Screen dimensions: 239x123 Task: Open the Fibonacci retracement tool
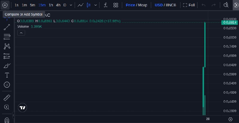coord(7,37)
